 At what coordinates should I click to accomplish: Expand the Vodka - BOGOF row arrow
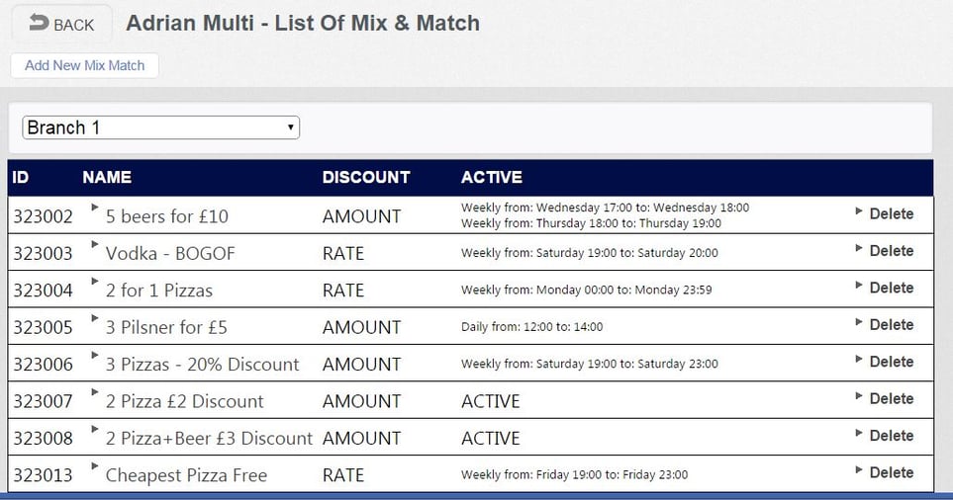(x=95, y=245)
